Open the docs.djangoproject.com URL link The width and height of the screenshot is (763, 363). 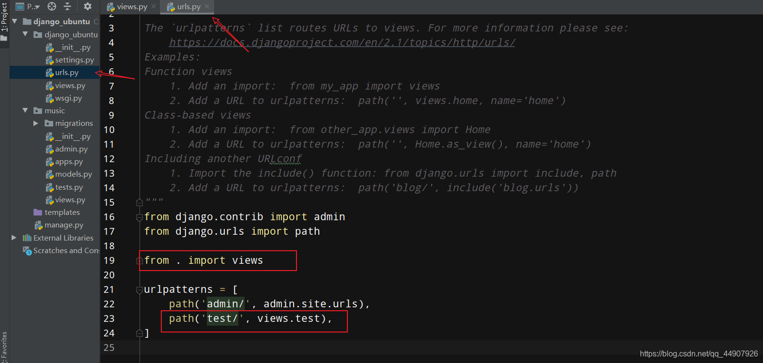tap(342, 43)
